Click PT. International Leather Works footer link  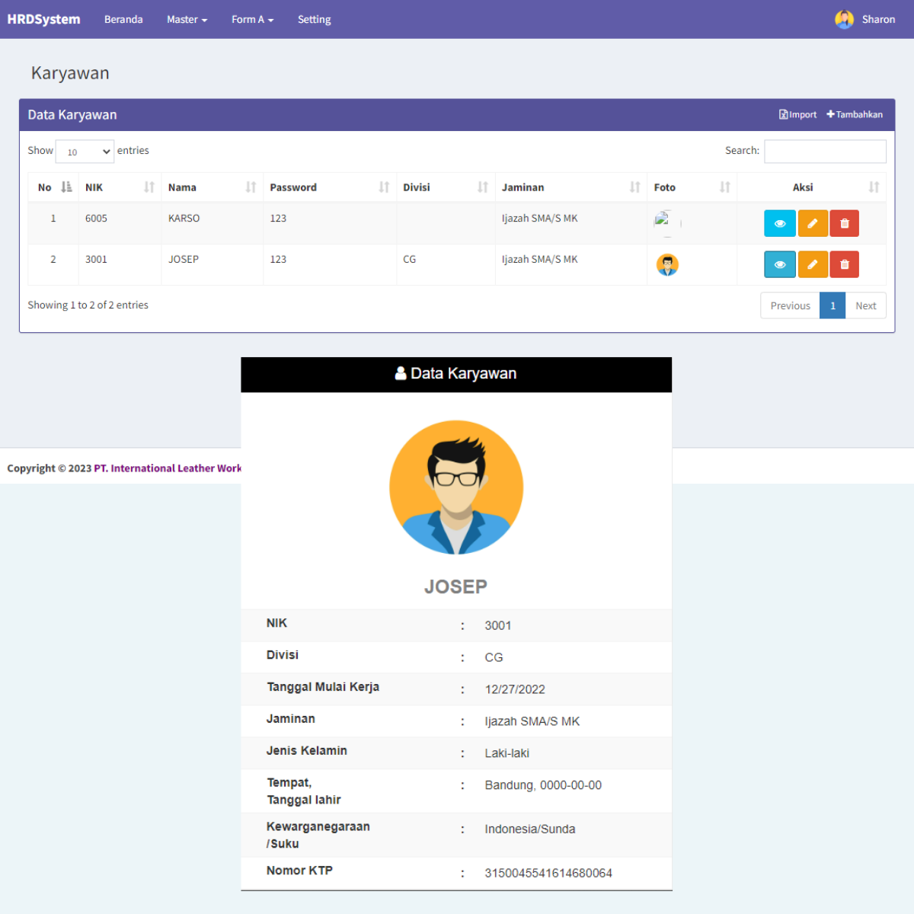(x=168, y=468)
